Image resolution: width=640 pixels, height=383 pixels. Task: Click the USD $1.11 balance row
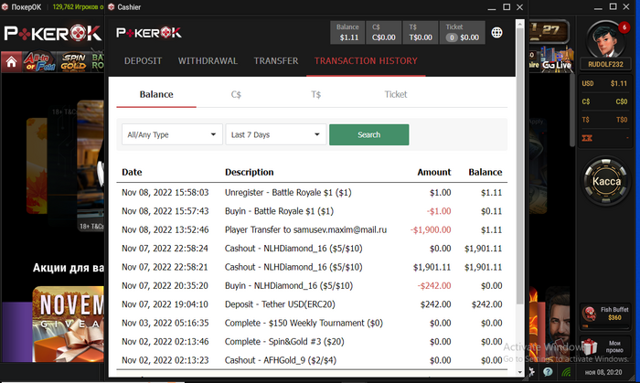tap(604, 83)
